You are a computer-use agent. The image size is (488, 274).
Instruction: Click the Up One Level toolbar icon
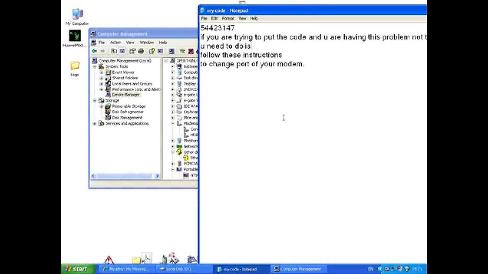(x=114, y=51)
